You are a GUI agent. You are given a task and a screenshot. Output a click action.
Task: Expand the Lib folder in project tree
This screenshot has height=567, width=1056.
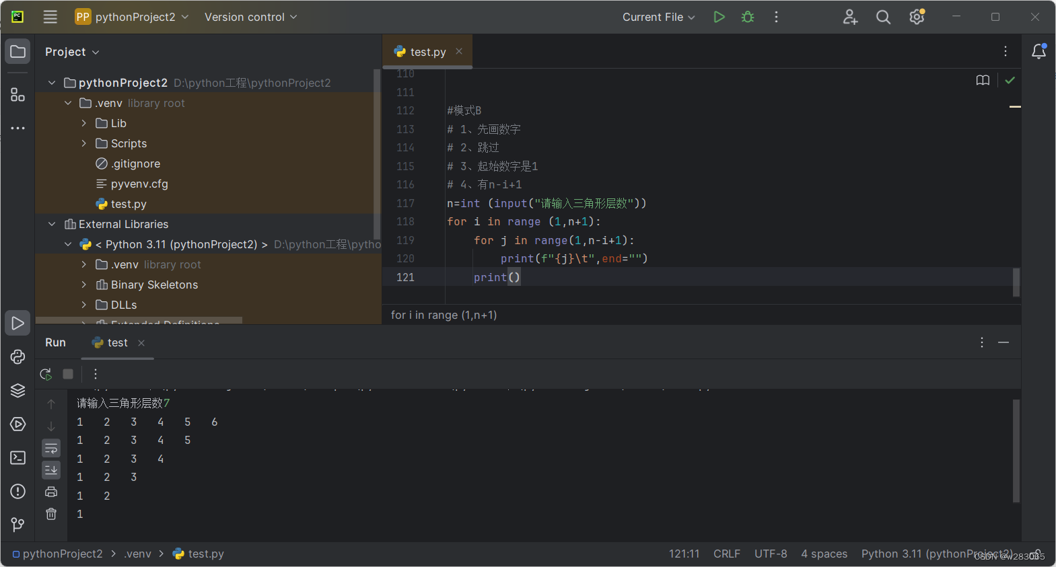point(83,123)
